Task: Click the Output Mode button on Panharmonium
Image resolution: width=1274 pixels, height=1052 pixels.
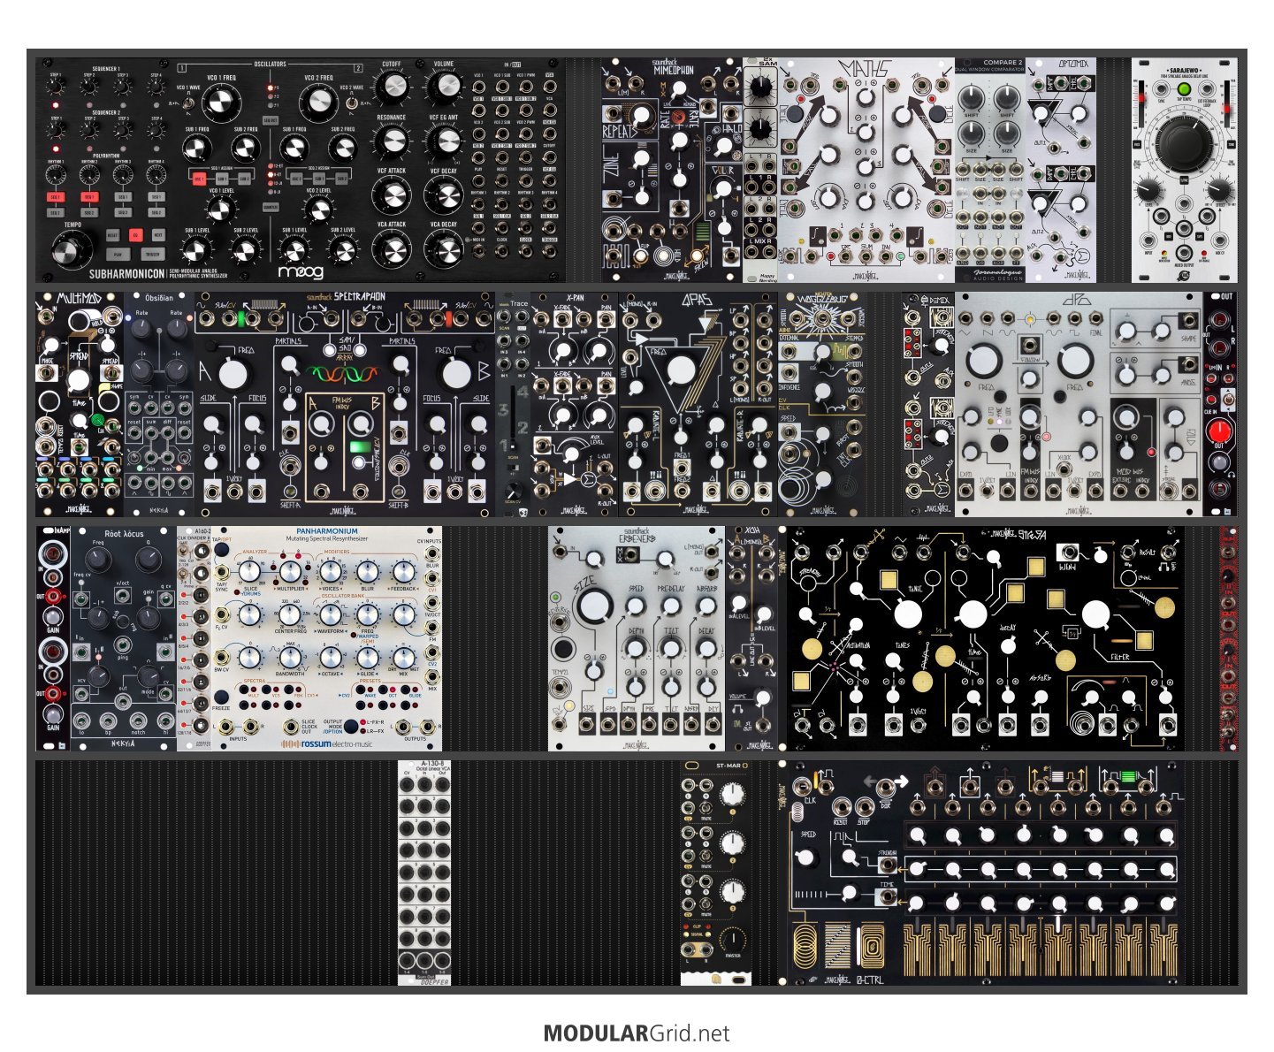Action: [352, 726]
